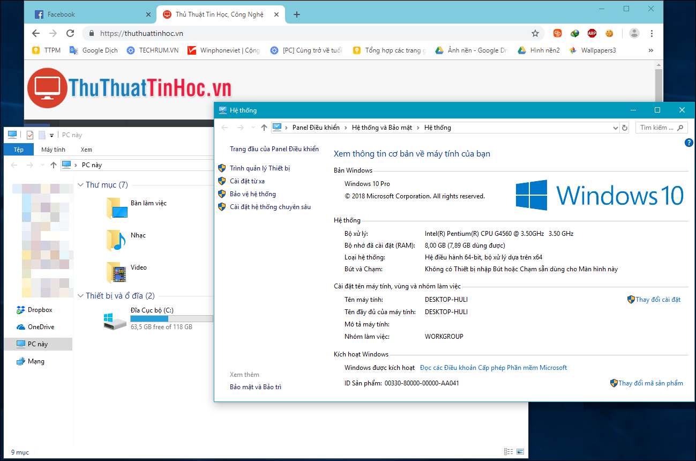Click the ThuThuatTinHoc.vn logo

(129, 89)
